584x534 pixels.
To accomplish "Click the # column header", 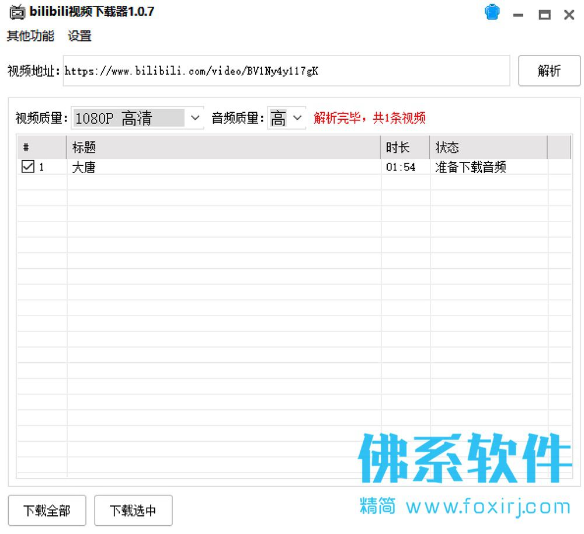I will pyautogui.click(x=41, y=147).
